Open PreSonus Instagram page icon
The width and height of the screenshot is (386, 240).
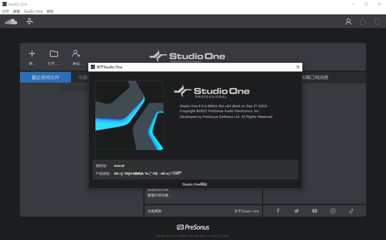tap(333, 211)
